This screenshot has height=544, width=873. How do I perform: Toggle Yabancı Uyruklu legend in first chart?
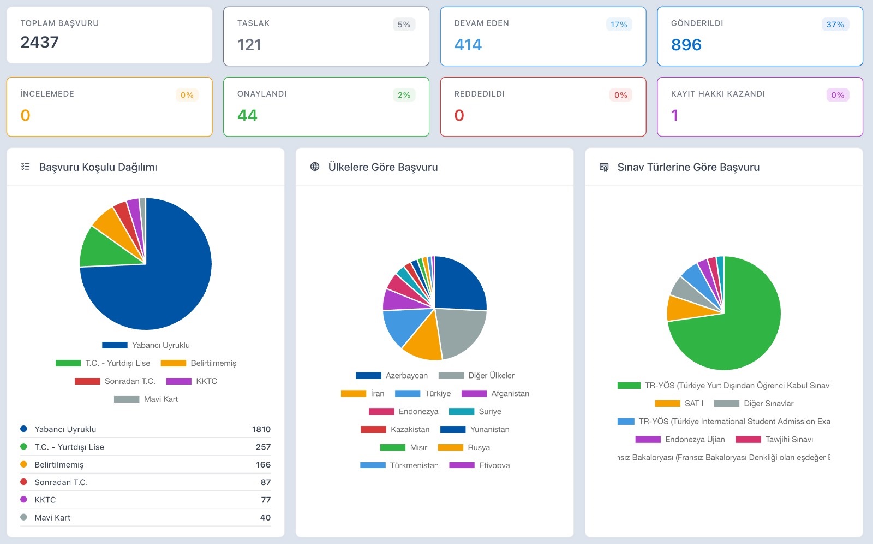tap(146, 345)
